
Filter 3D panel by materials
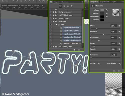click(68, 6)
